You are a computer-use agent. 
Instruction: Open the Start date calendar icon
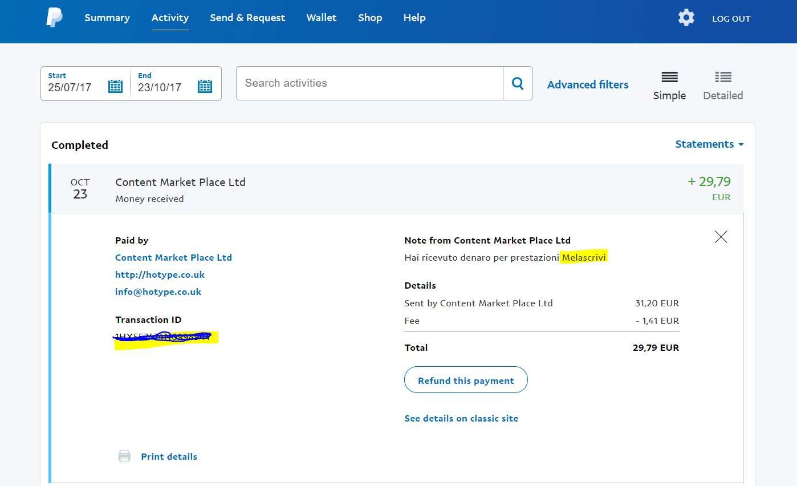pos(115,87)
